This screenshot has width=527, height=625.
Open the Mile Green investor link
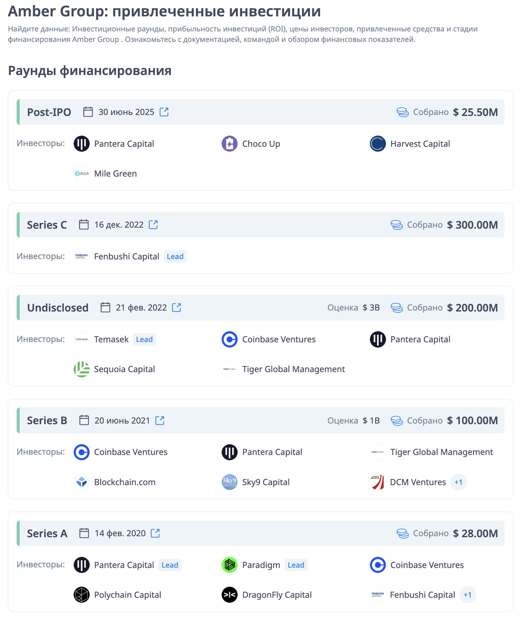pos(116,174)
